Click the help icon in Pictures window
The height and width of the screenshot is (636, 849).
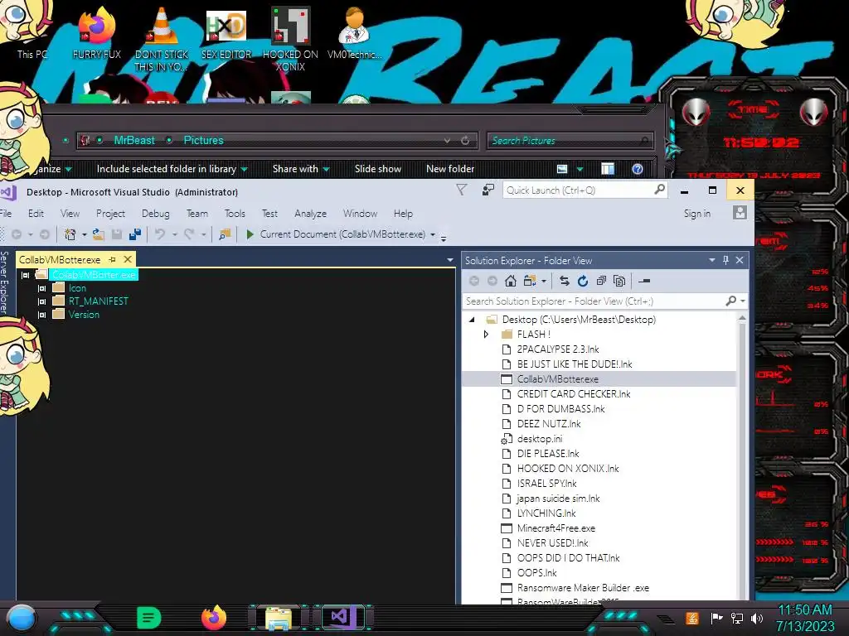(638, 169)
